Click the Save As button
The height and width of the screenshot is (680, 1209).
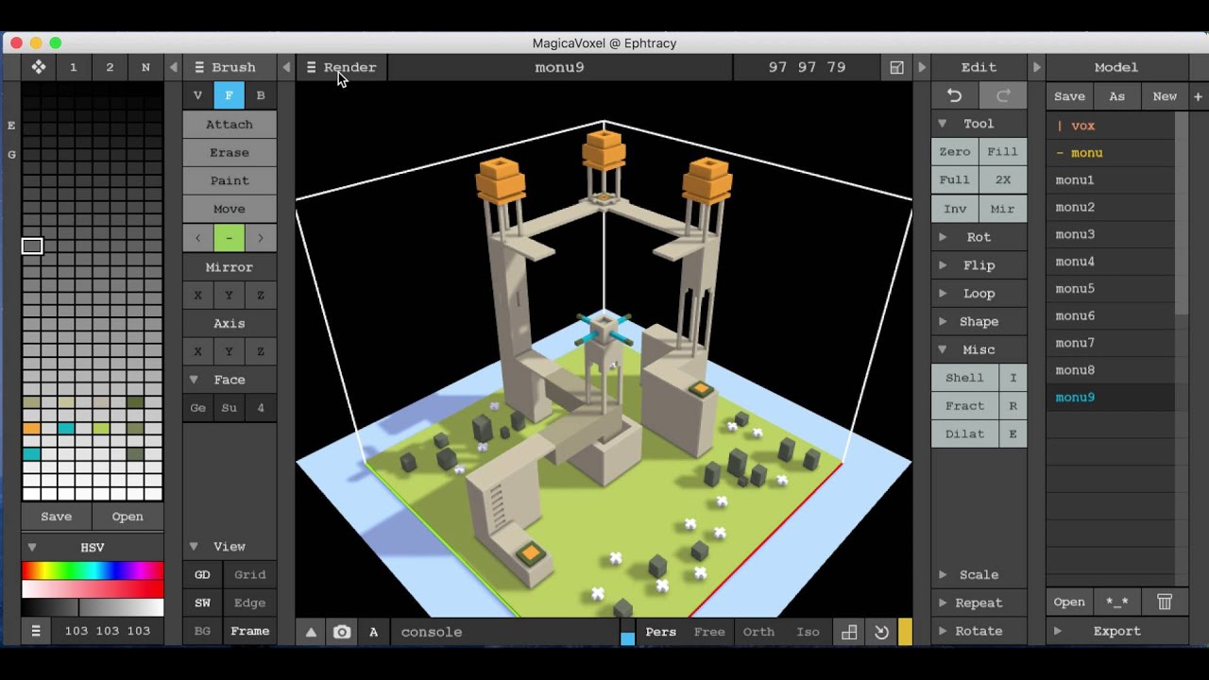(x=1117, y=96)
